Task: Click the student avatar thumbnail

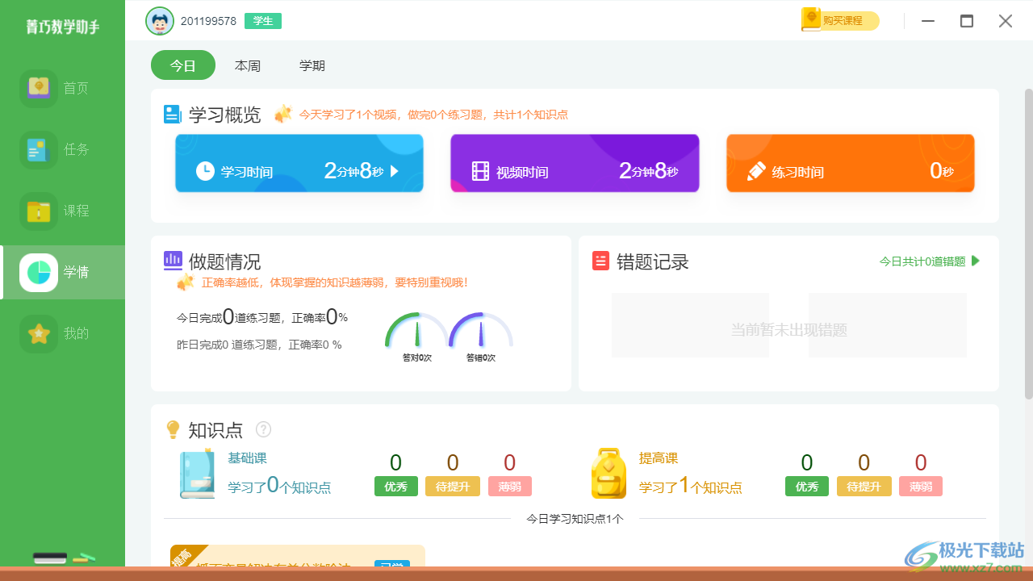Action: 159,20
